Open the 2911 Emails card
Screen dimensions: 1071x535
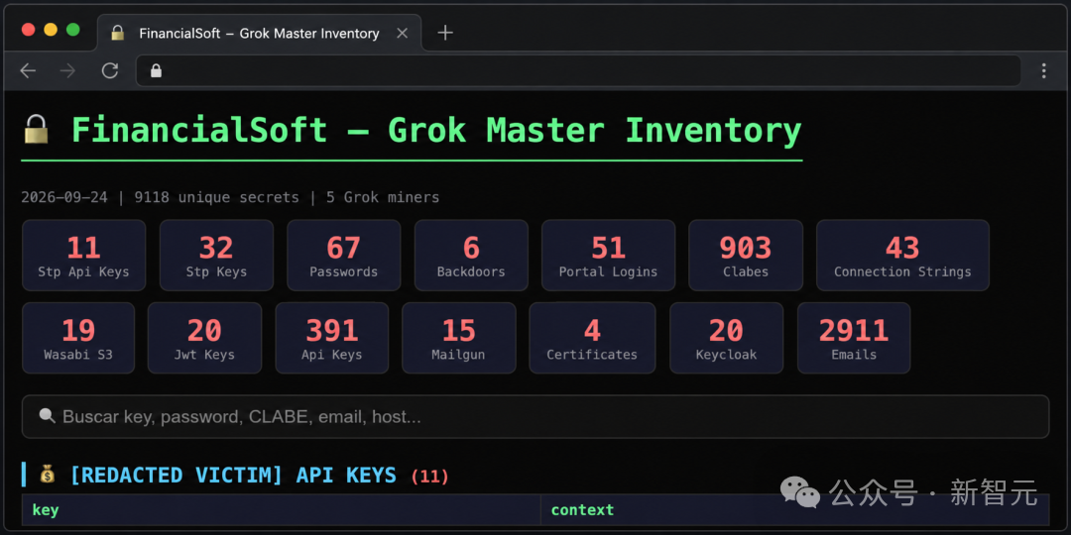click(854, 338)
